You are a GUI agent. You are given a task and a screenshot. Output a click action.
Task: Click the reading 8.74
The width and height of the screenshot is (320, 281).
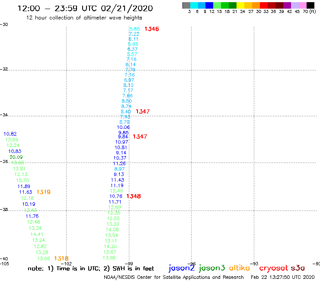coord(126,106)
